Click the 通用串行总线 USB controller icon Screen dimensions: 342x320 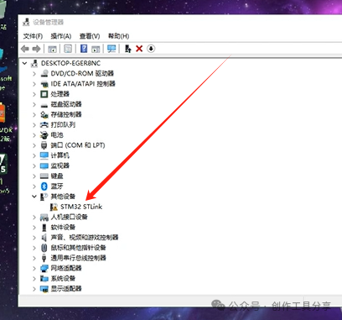44,258
